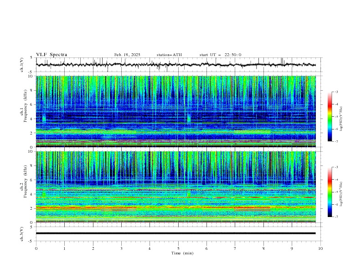The width and height of the screenshot is (361, 279).
Task: Click the red band near 3.5 kHz in ch.2
Action: 175,197
